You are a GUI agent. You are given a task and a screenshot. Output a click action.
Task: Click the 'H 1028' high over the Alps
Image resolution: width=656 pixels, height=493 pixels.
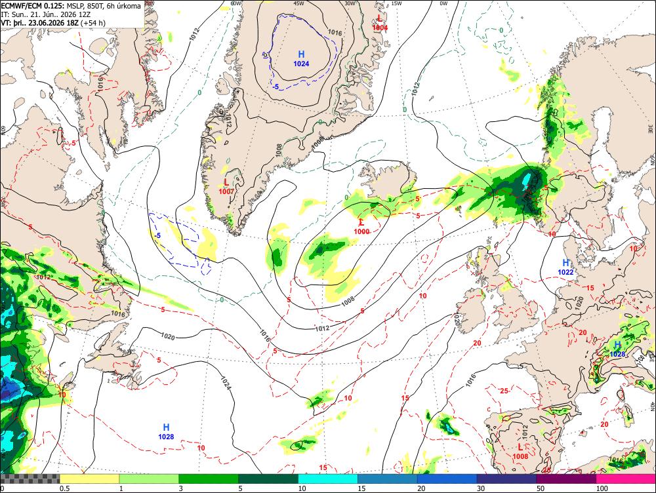617,349
